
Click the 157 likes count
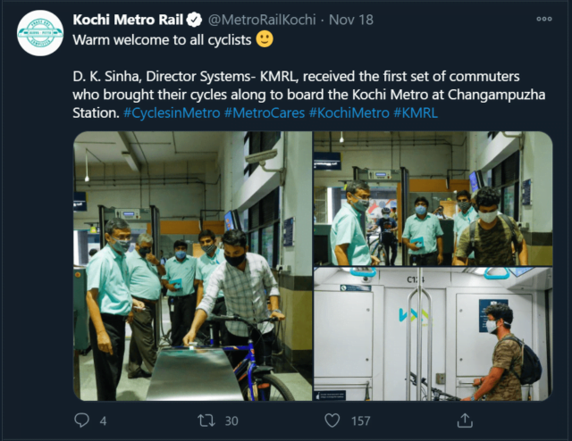click(361, 420)
